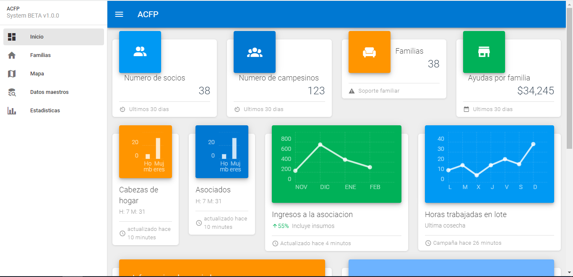Image resolution: width=573 pixels, height=277 pixels.
Task: Click the Datos maestros search-database icon
Action: 12,92
